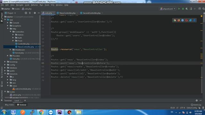The image size is (205, 115).
Task: Click the routes breadcrumb
Action: pos(16,9)
